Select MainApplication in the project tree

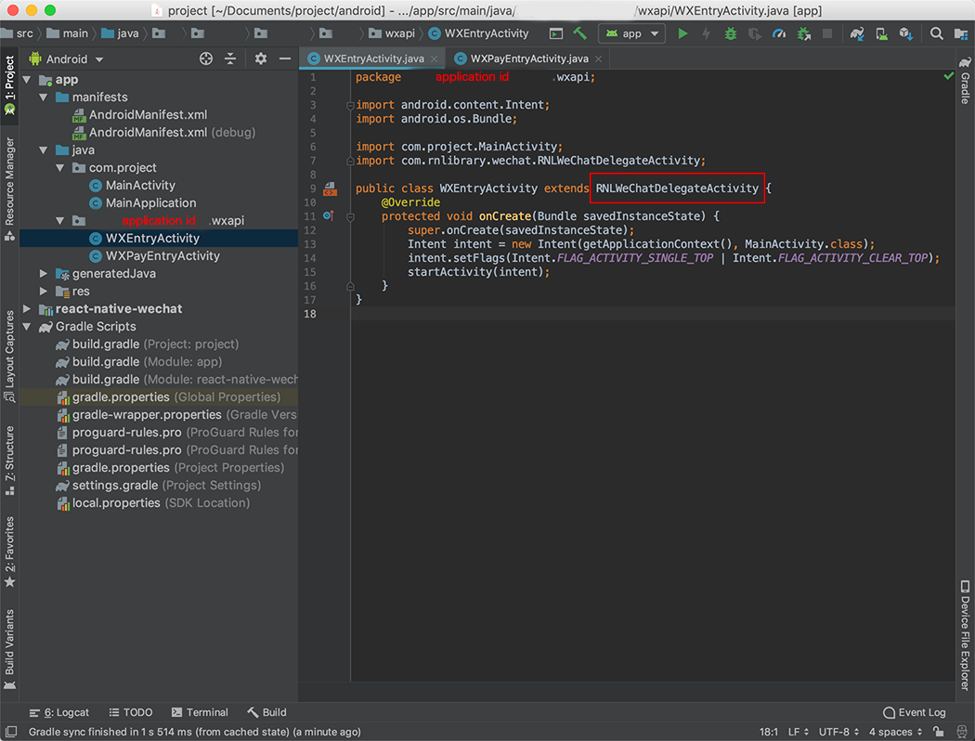click(x=150, y=203)
